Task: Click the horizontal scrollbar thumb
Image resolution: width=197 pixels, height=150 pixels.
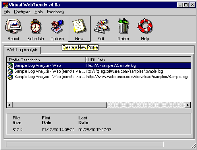Action: pos(60,105)
